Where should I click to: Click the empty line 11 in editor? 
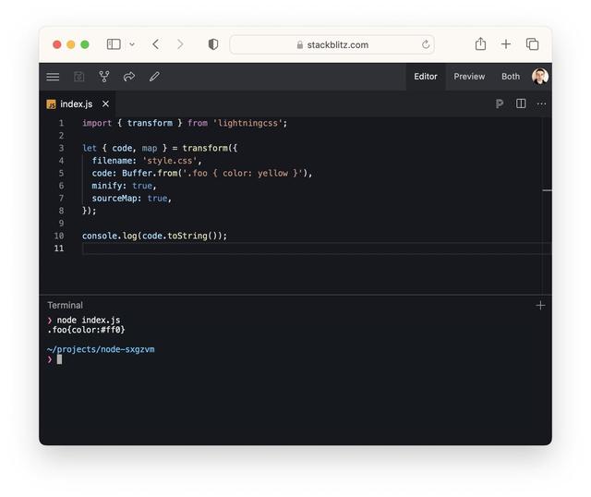click(317, 248)
